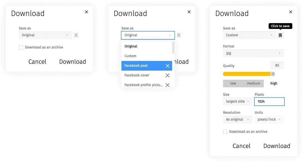Image resolution: width=303 pixels, height=162 pixels.
Task: Collapse the open Save as dropdown in middle dialog
Action: coord(148,35)
